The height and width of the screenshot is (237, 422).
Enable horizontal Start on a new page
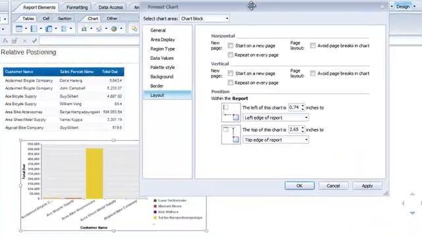coord(230,45)
